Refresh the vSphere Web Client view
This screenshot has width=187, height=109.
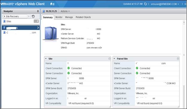click(145, 4)
